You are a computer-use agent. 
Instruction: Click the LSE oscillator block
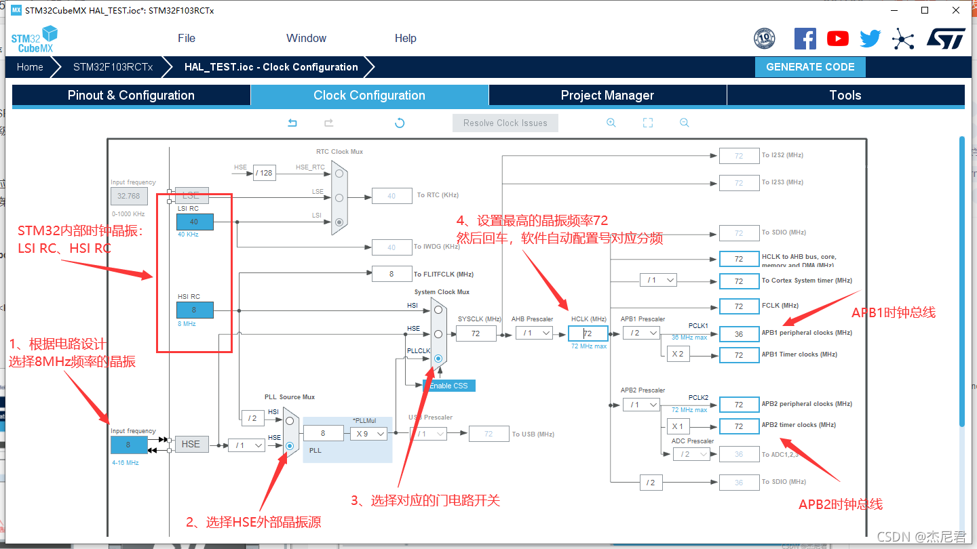(191, 195)
